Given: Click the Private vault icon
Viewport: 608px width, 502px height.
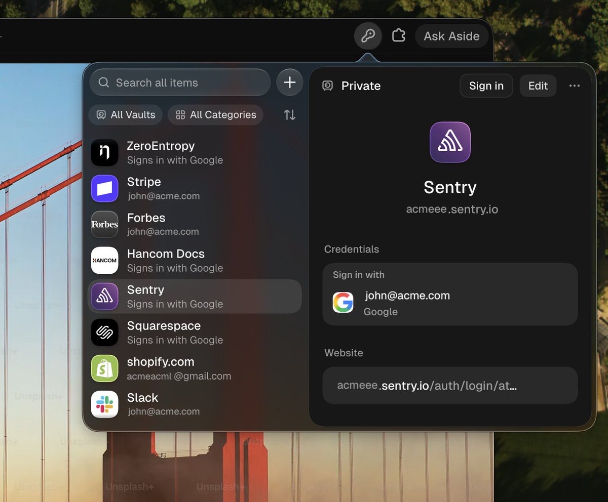Looking at the screenshot, I should (x=328, y=86).
